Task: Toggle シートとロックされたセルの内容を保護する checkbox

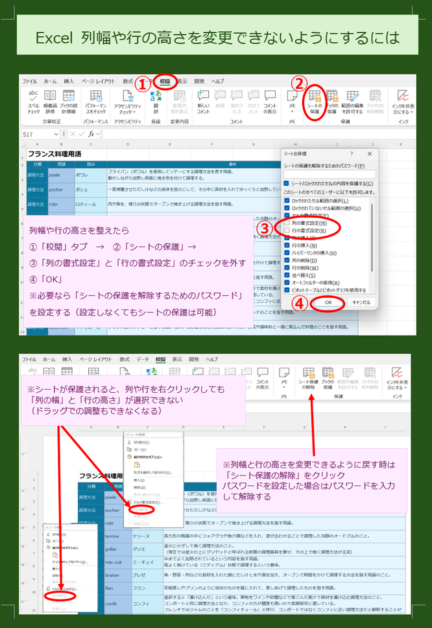Action: [287, 183]
